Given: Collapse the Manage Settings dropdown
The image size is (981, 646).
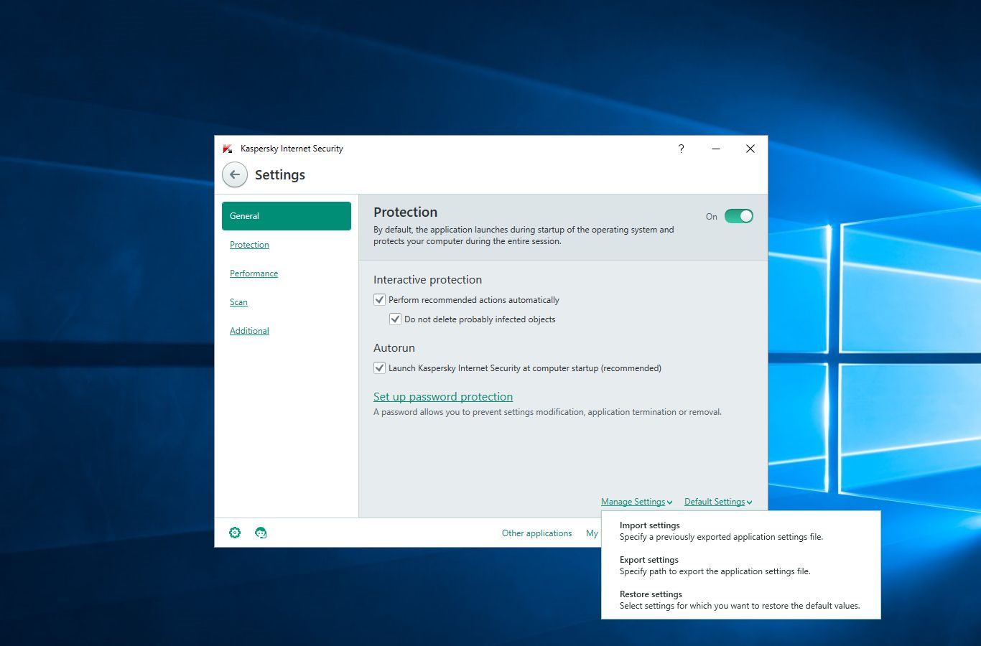Looking at the screenshot, I should pyautogui.click(x=637, y=502).
